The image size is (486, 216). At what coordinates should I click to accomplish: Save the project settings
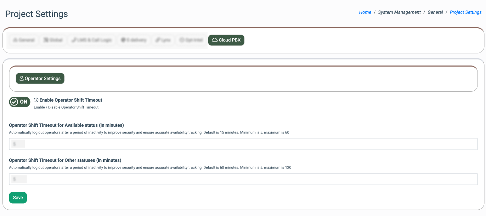[x=18, y=198]
